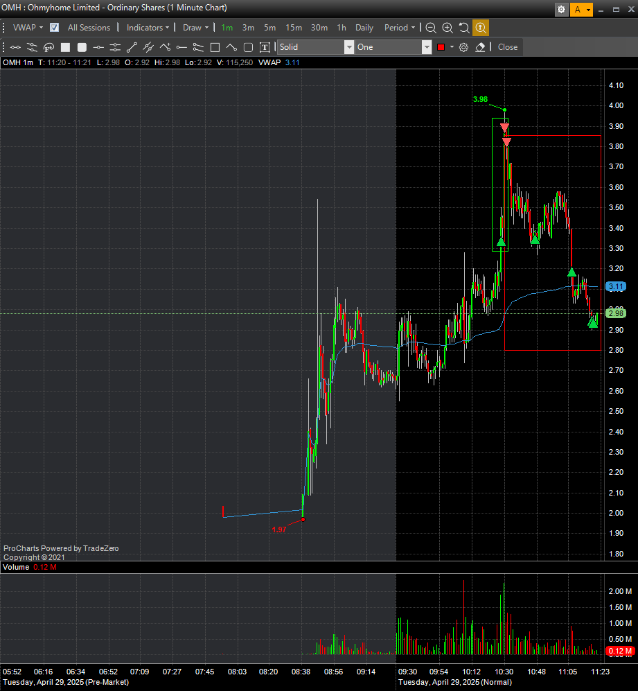Open chart settings gear in title bar

point(561,9)
